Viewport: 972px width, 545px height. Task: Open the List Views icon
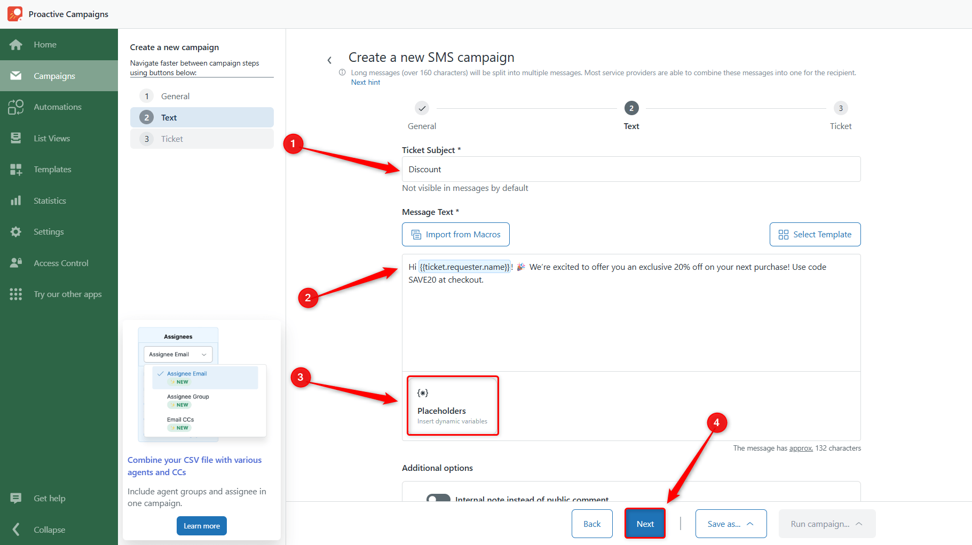16,138
